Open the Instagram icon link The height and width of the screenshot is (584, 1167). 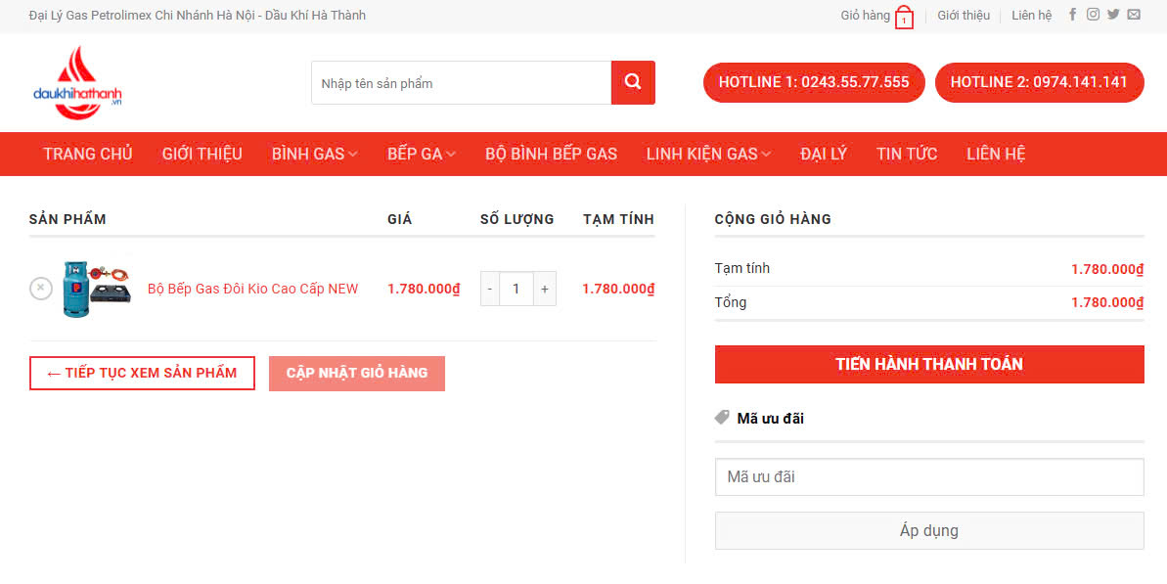click(1093, 15)
